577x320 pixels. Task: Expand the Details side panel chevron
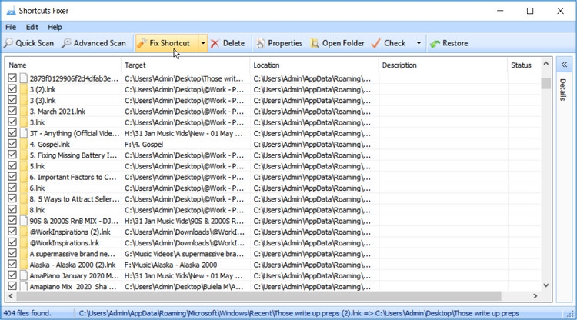[x=564, y=65]
